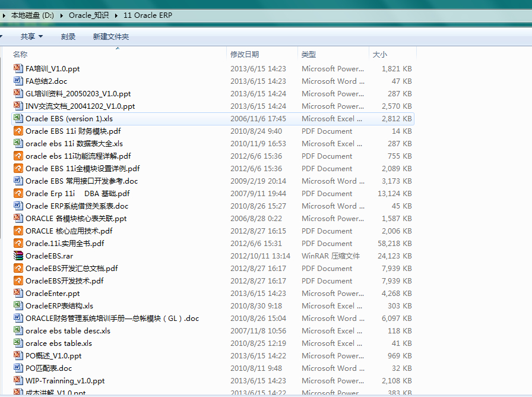Click the type WinRAR 压缩文件
Image resolution: width=532 pixels, height=397 pixels.
click(x=331, y=256)
